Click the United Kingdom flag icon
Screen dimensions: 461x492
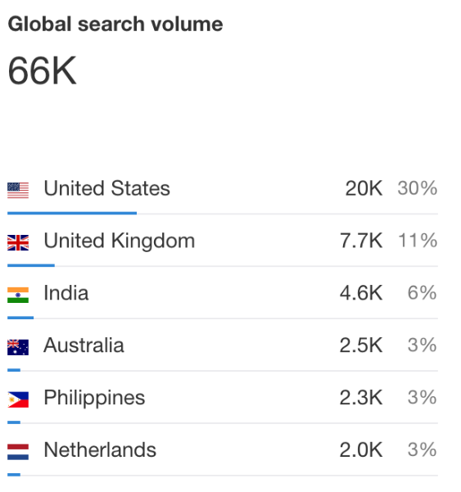(x=18, y=243)
